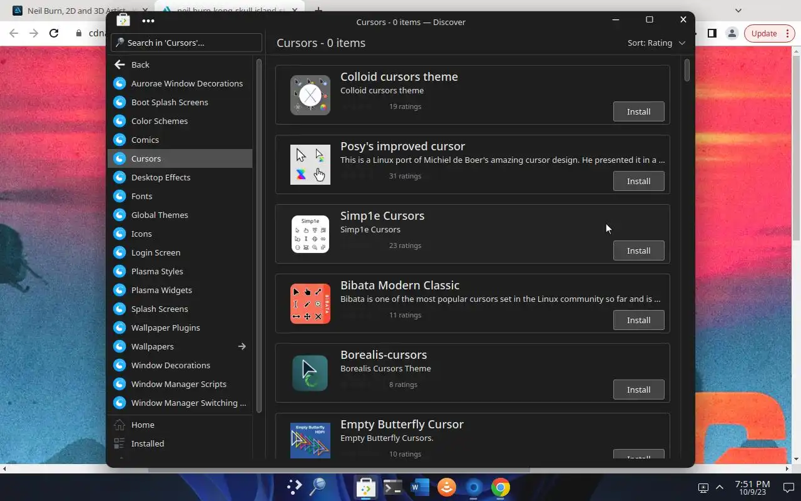This screenshot has width=801, height=501.
Task: Open the Discover hamburger menu (three dots)
Action: [148, 21]
